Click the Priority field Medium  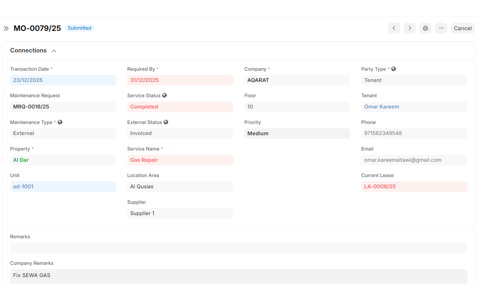click(297, 133)
